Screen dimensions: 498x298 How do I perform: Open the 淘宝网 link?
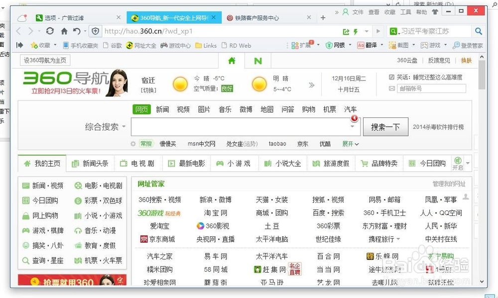click(x=215, y=213)
